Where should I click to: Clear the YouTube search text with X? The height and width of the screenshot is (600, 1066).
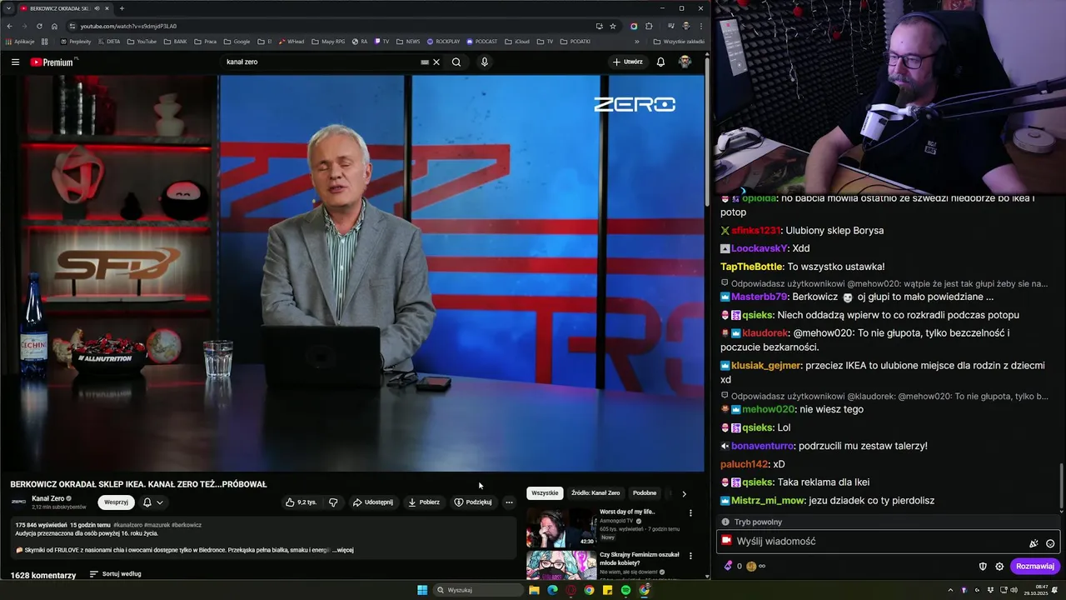(x=436, y=62)
